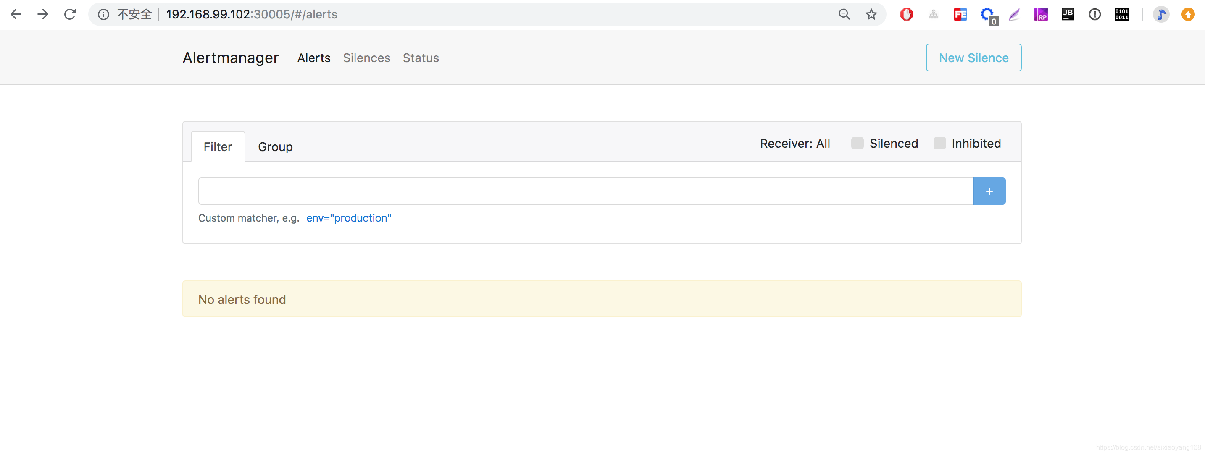
Task: Click the Alertmanager home logo
Action: [231, 58]
